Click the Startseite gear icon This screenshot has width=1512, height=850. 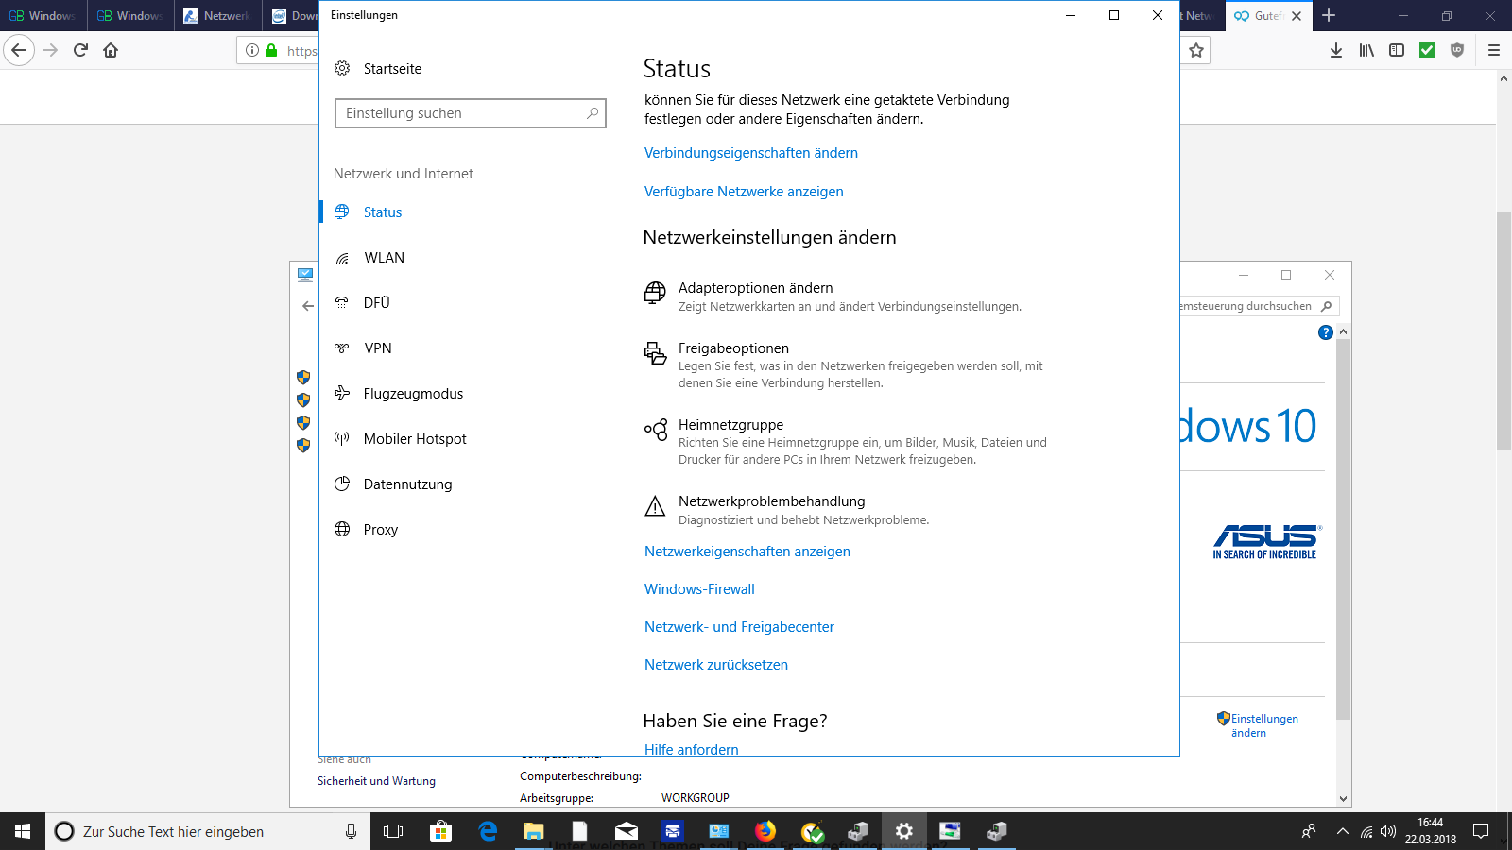click(342, 68)
